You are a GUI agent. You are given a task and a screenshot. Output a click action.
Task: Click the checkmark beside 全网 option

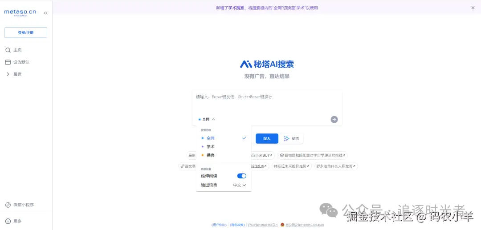(244, 138)
